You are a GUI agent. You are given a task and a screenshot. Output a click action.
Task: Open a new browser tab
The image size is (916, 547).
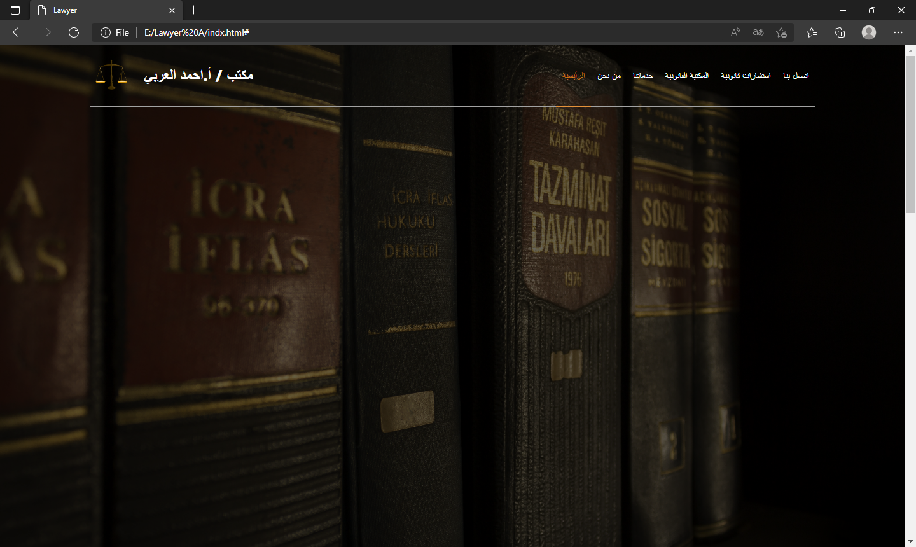194,10
